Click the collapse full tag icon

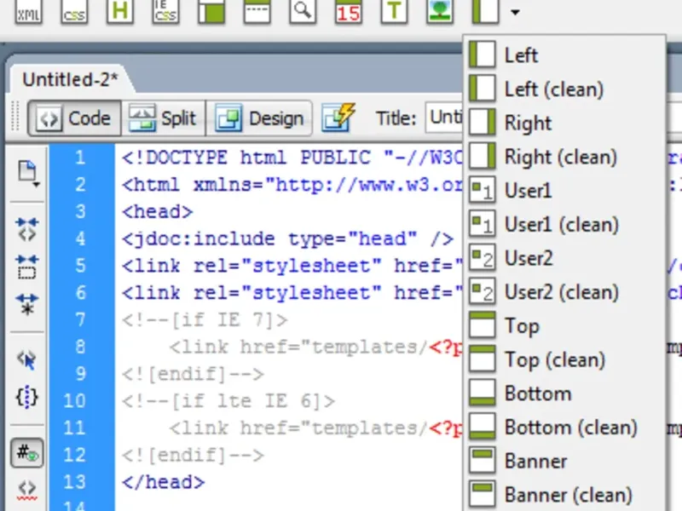27,229
